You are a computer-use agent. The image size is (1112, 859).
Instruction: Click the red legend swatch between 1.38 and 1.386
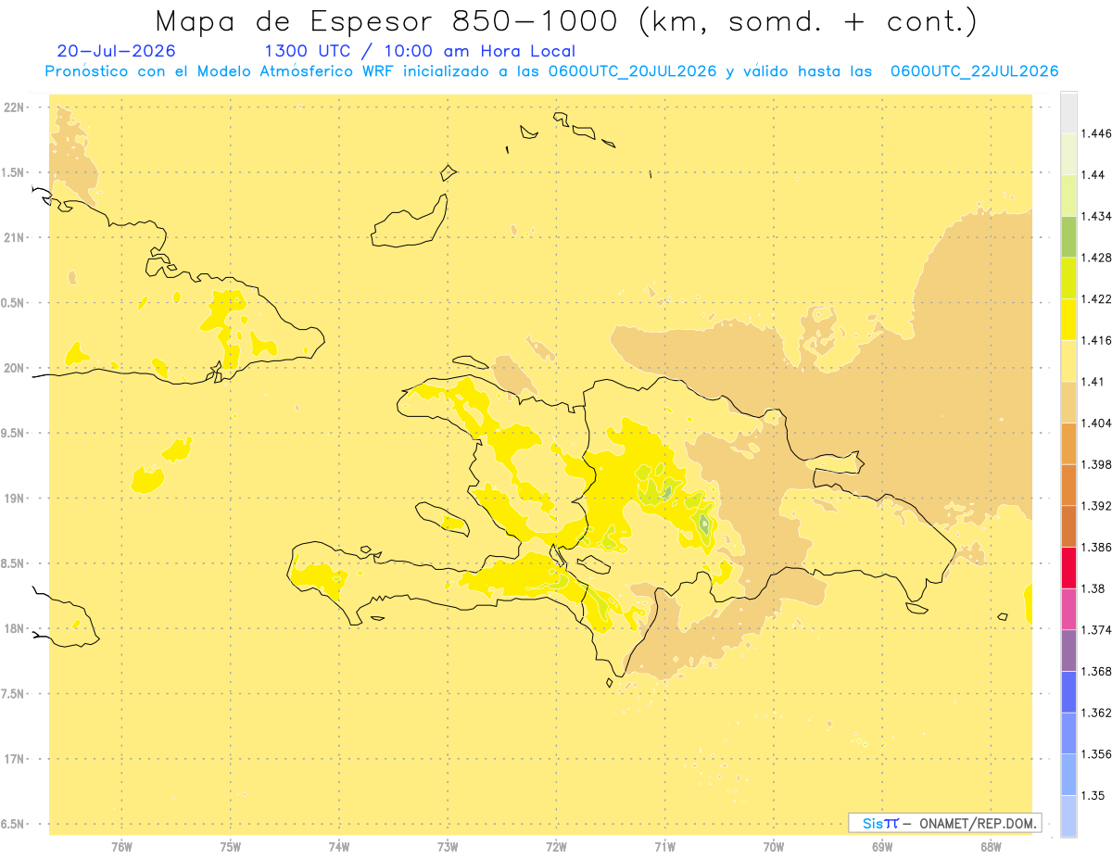point(1068,567)
